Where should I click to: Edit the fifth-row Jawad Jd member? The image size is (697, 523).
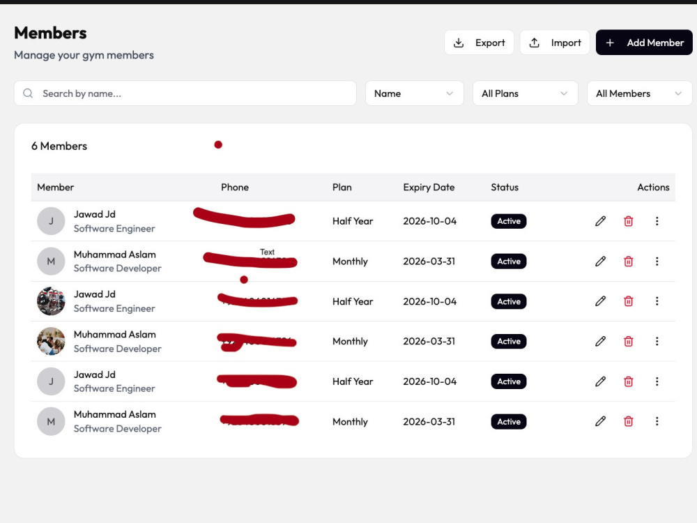(600, 381)
